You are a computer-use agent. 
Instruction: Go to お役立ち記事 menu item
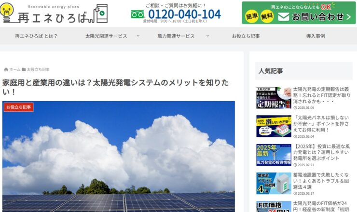[x=246, y=36]
